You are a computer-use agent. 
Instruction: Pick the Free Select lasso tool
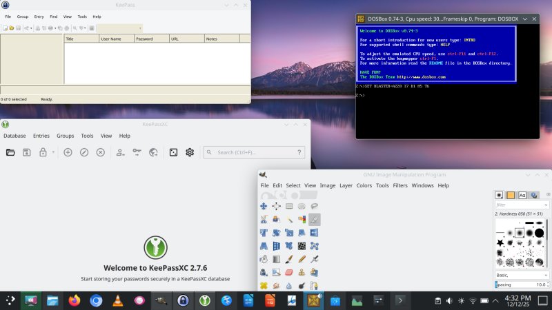coord(314,206)
